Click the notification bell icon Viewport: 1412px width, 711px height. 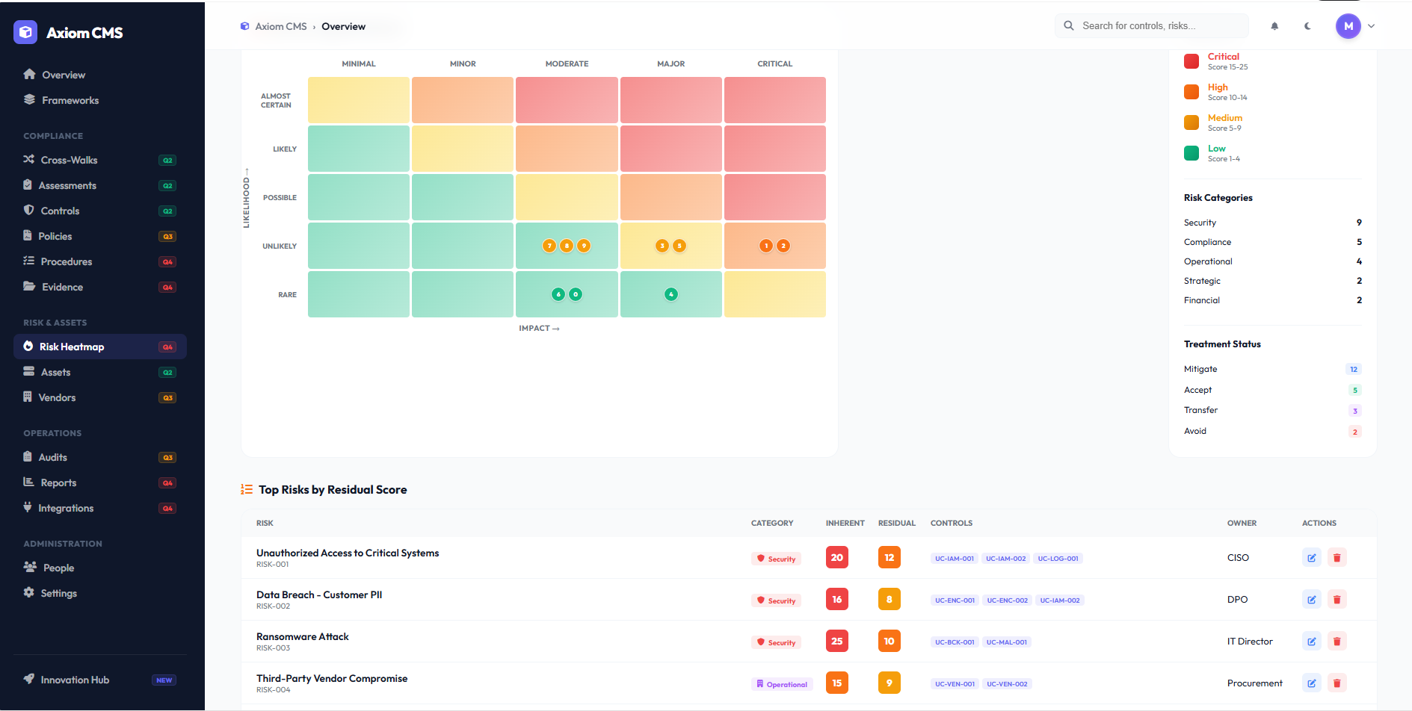pos(1274,25)
